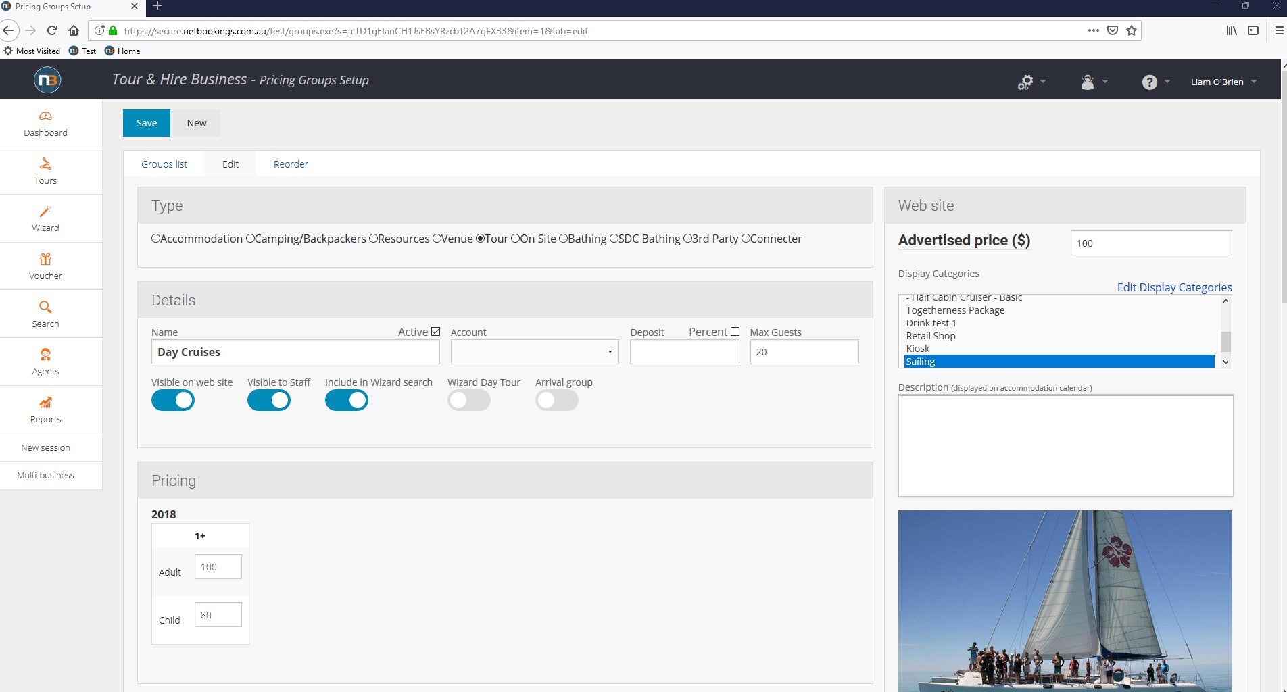Expand the help question mark menu
The width and height of the screenshot is (1287, 692).
pyautogui.click(x=1155, y=82)
